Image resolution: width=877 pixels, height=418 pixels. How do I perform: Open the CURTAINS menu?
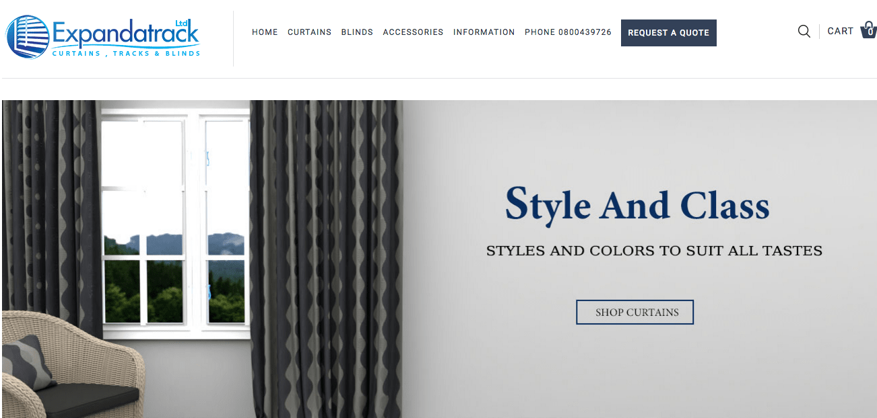pyautogui.click(x=309, y=32)
